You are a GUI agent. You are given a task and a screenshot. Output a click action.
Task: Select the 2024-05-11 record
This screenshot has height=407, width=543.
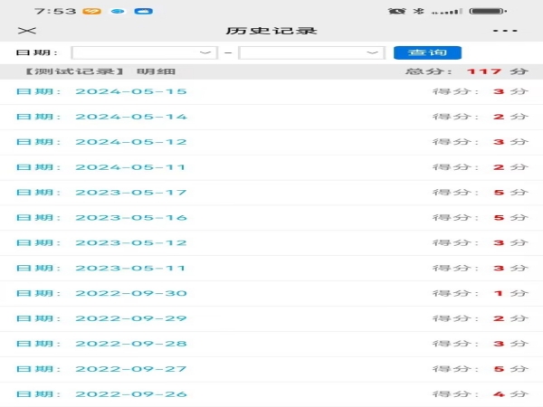click(271, 167)
